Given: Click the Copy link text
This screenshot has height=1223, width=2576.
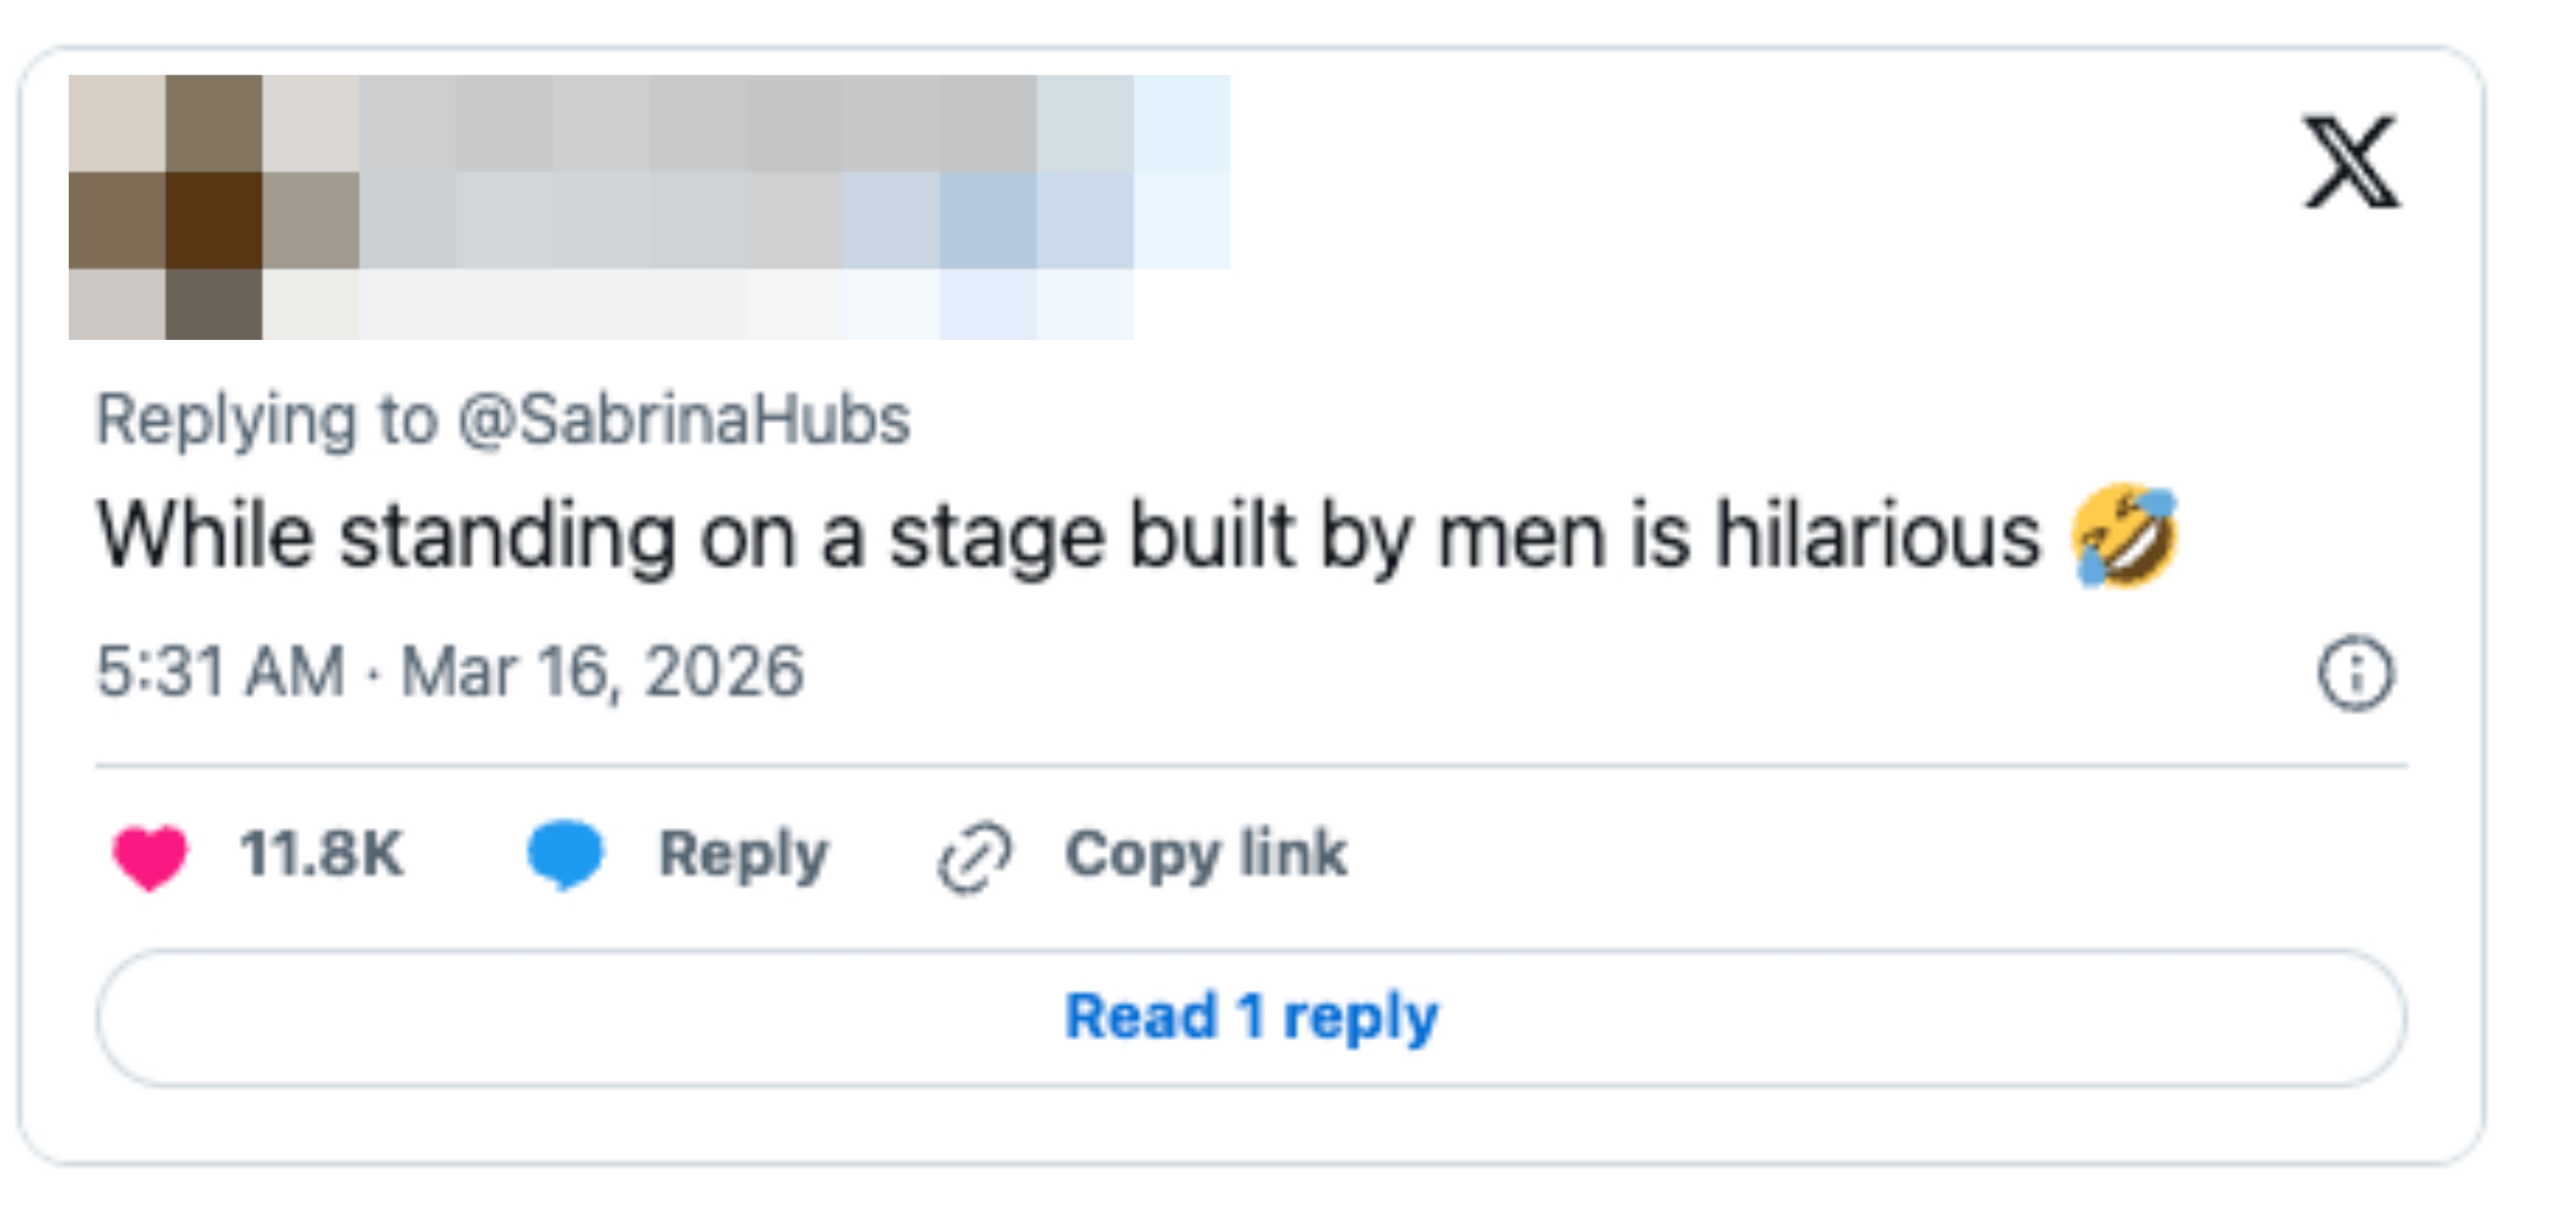Looking at the screenshot, I should pos(1205,856).
